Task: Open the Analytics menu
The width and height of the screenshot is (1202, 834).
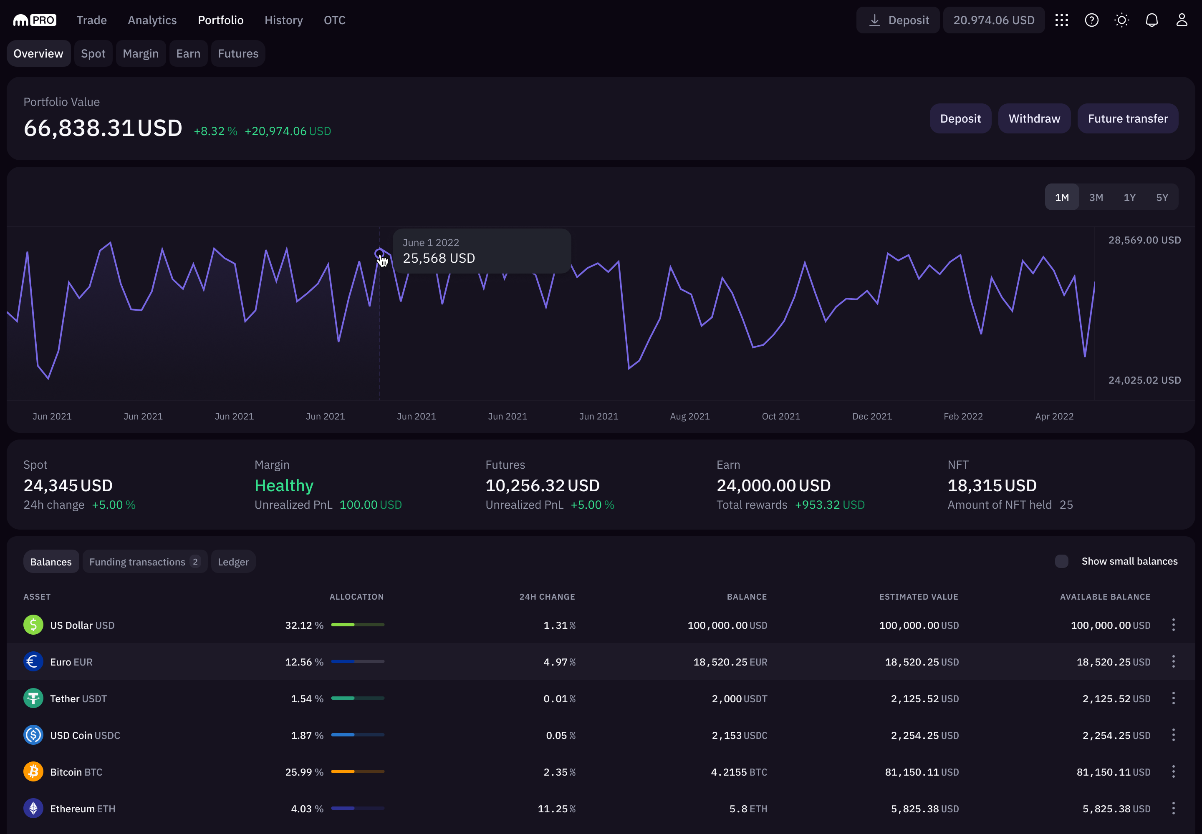Action: coord(152,20)
